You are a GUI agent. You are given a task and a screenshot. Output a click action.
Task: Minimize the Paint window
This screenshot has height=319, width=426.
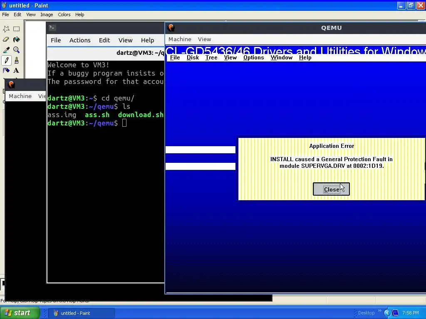tap(401, 5)
